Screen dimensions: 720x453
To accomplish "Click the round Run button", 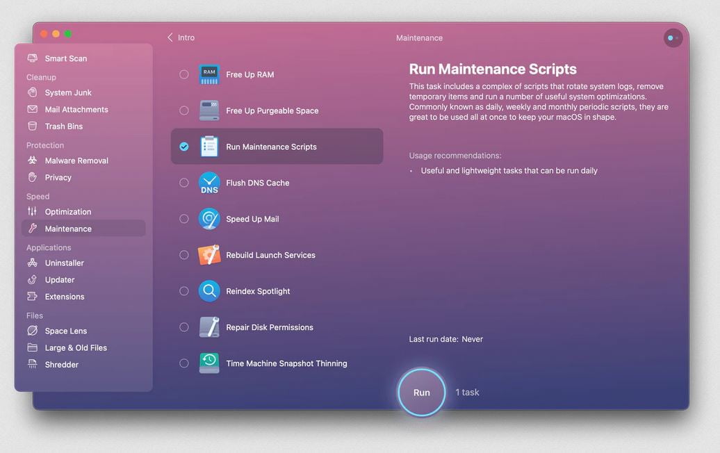I will (422, 393).
